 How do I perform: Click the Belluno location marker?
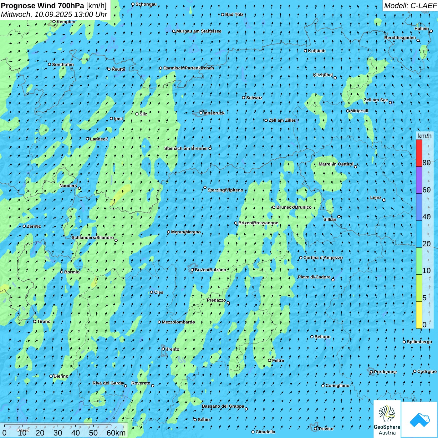click(312, 337)
